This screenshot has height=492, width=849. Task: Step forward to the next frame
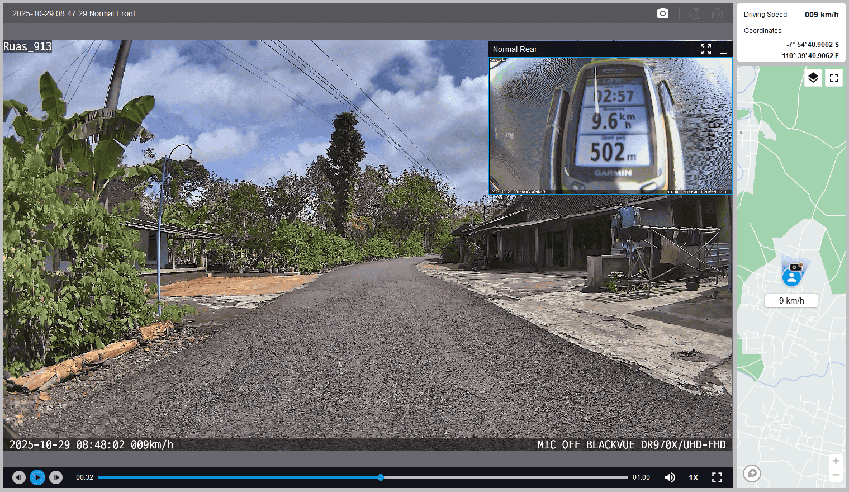tap(56, 477)
